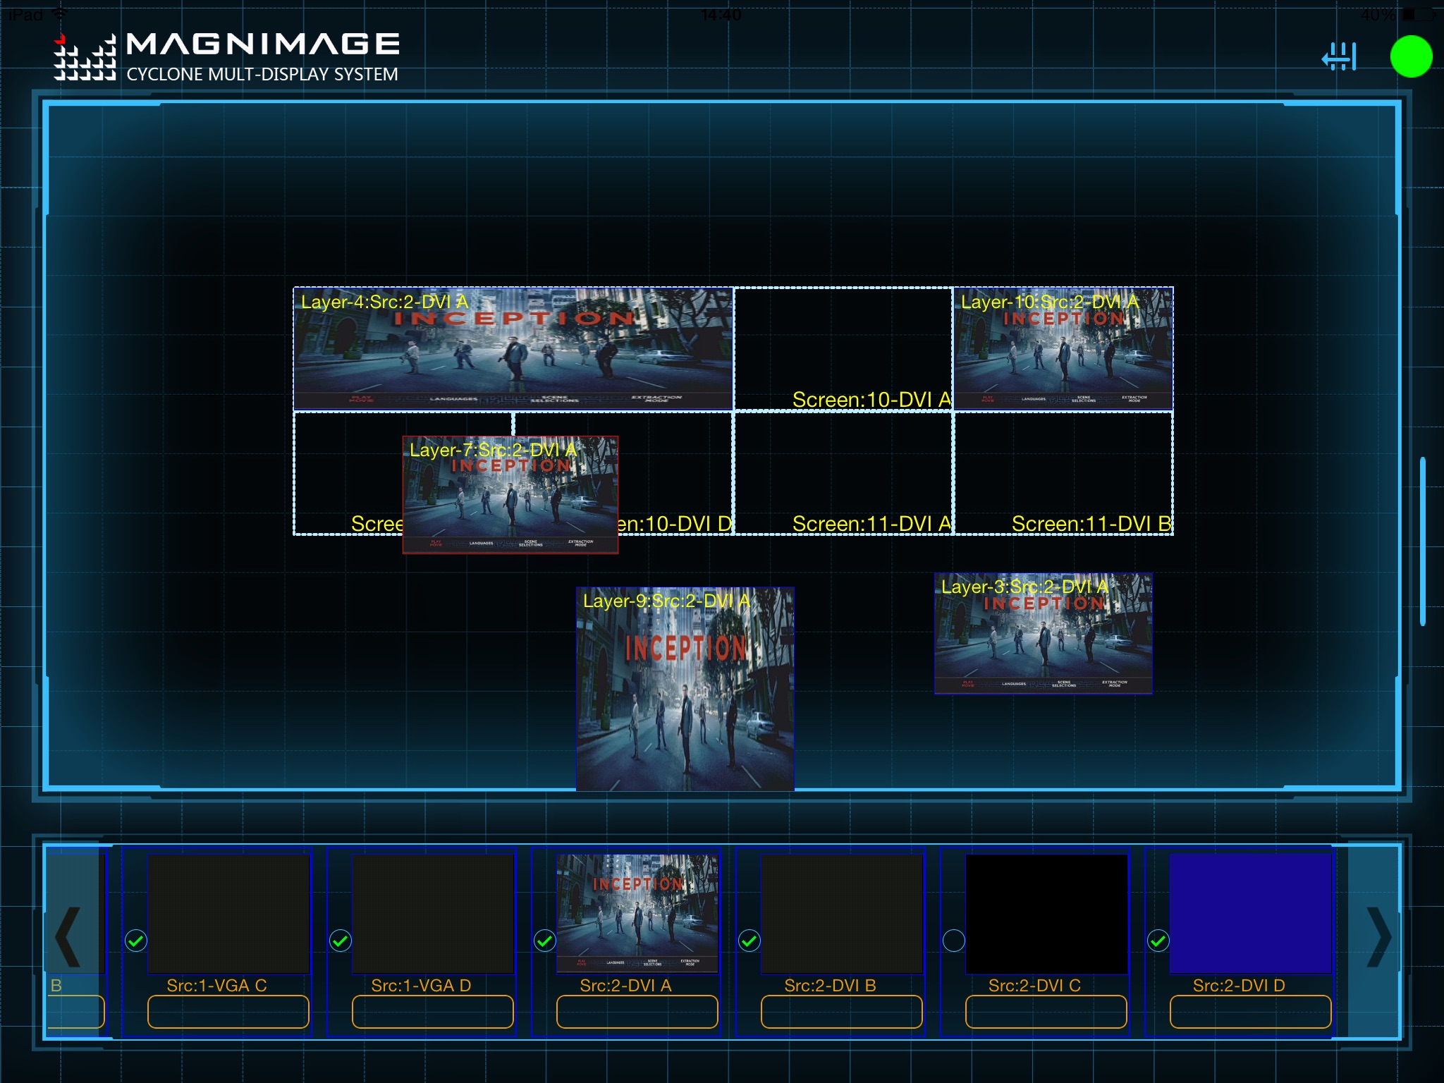Viewport: 1444px width, 1083px height.
Task: Toggle the Src:2-DVI B source checkmark
Action: click(749, 941)
